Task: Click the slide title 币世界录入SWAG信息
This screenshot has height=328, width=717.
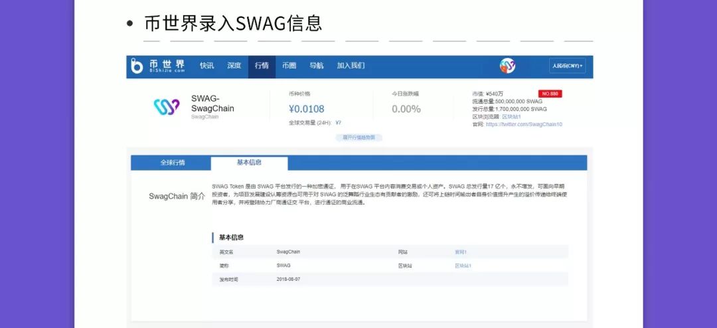Action: pos(233,23)
